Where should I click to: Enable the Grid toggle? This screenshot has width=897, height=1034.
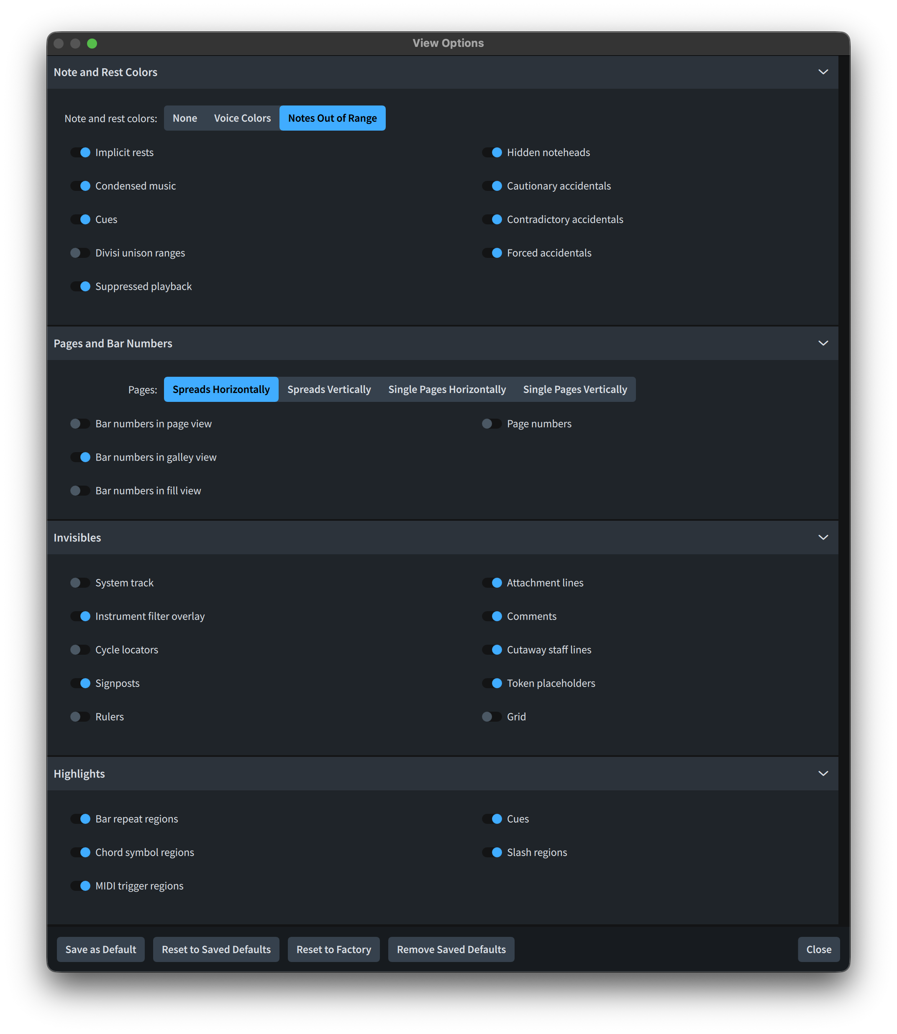[492, 717]
